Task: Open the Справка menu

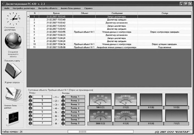Action: [88, 8]
